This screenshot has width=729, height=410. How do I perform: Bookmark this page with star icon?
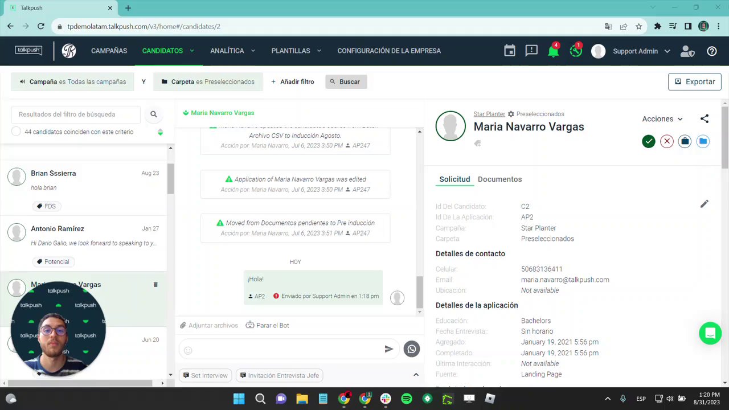(639, 26)
